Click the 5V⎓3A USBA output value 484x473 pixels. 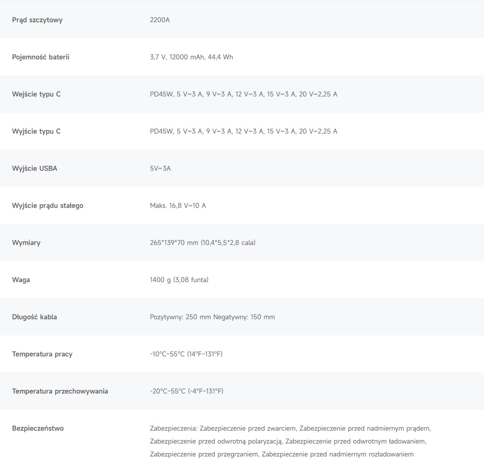pyautogui.click(x=160, y=169)
